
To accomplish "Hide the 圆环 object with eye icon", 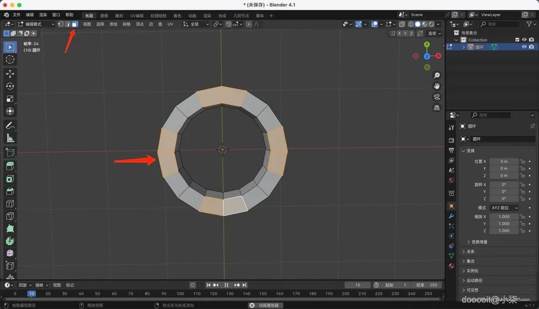I will [524, 47].
